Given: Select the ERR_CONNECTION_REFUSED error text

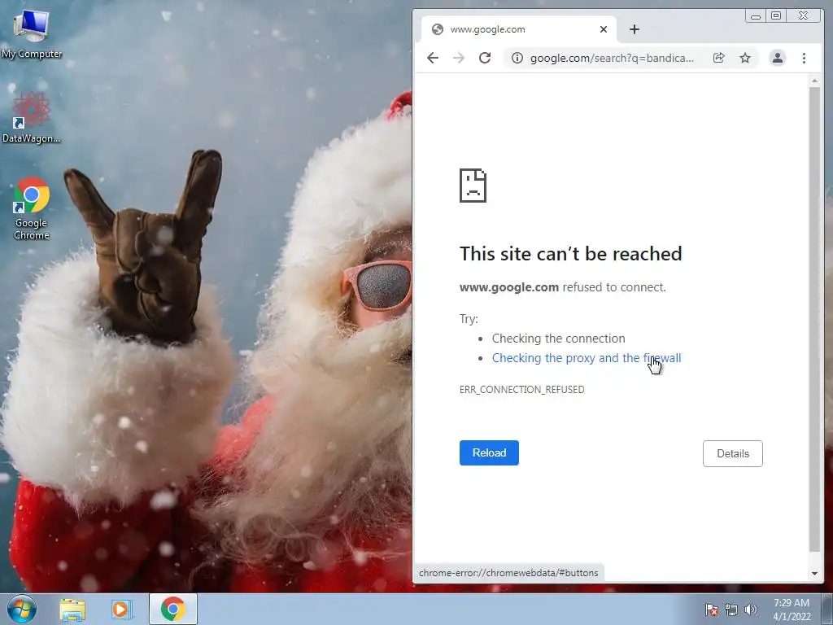Looking at the screenshot, I should coord(521,390).
